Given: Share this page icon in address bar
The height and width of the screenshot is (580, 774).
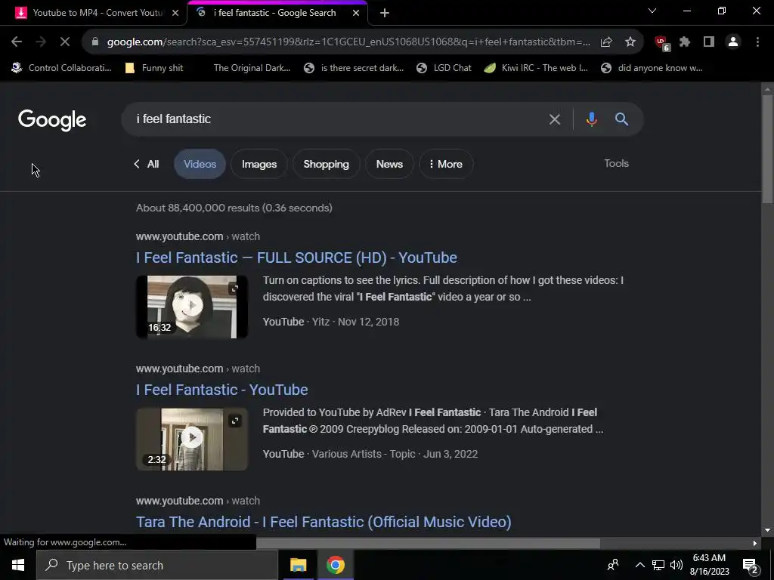Looking at the screenshot, I should click(x=606, y=42).
